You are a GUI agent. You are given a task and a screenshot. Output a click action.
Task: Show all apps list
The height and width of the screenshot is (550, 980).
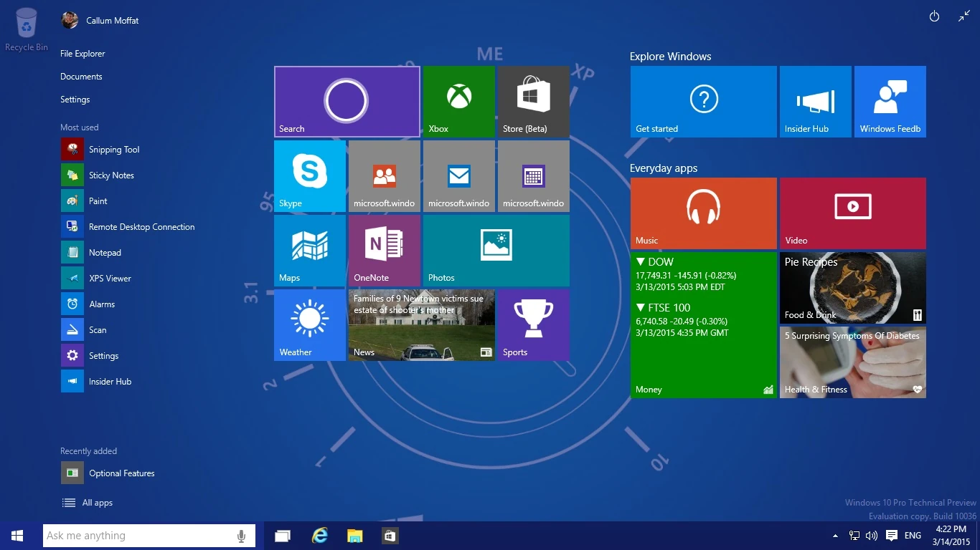pos(88,503)
